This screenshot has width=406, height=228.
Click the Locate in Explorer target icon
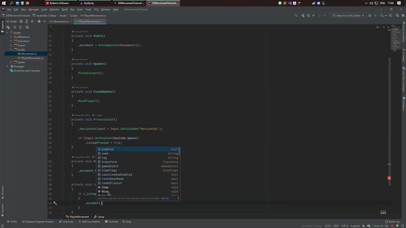(x=21, y=22)
